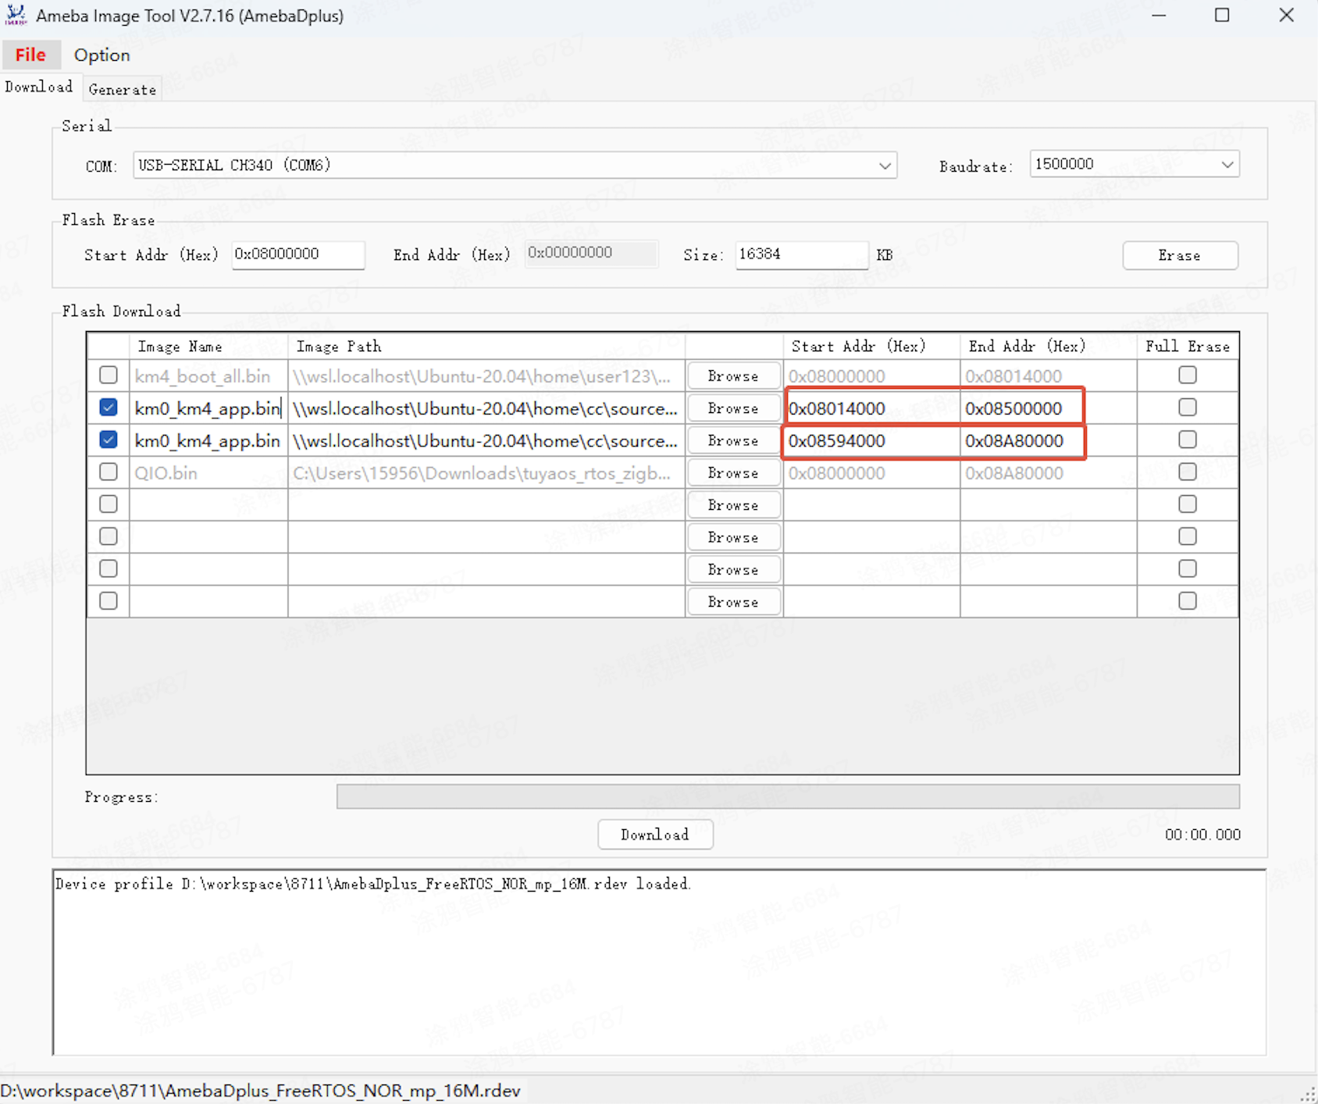Expand the Baudrate dropdown

tap(1227, 165)
